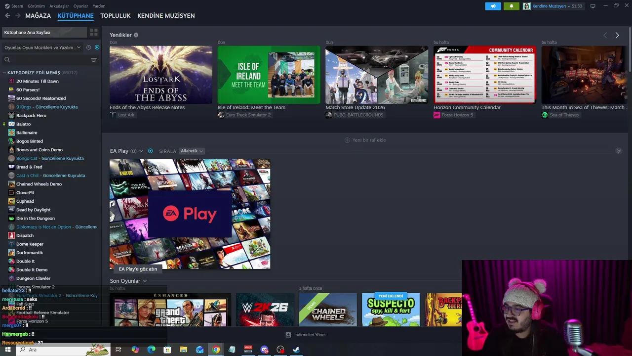Sort library by recent activity clock icon

click(88, 47)
